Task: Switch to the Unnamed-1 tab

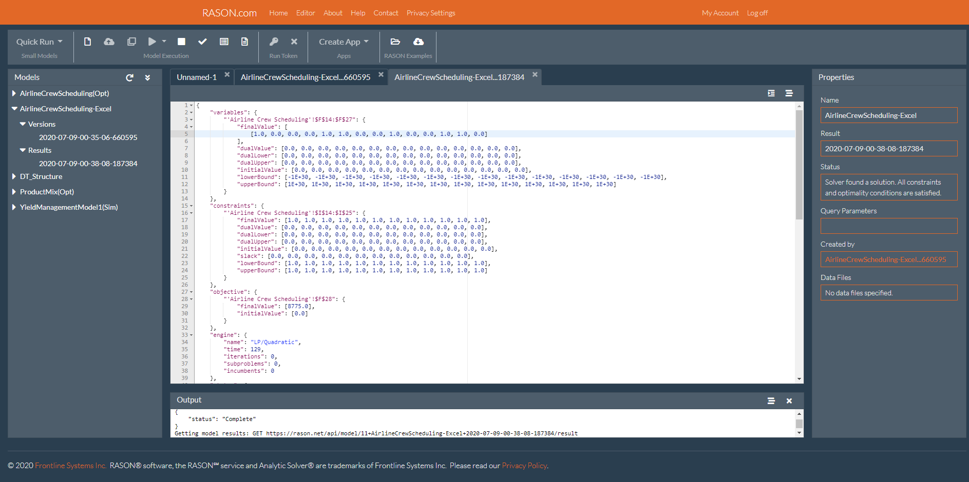Action: [196, 77]
